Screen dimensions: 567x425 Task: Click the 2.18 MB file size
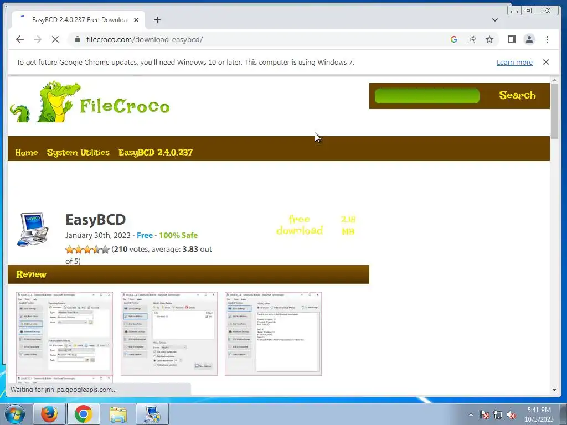(x=348, y=225)
